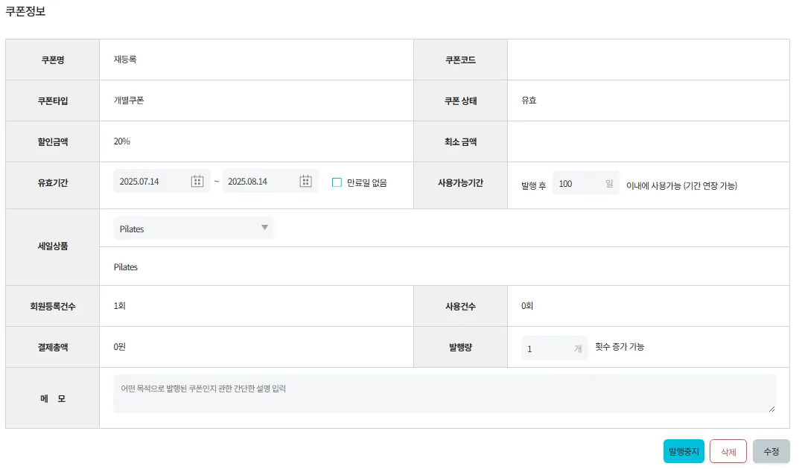Click the empty 쿠폰코드 value cell

648,60
